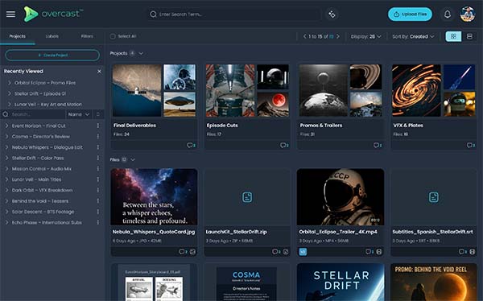Open comments on Promos & Trailers project
483x301 pixels.
(378, 145)
